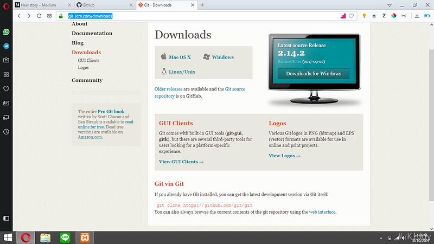Open the Pro Git book link
Screen dimensions: 434x244
click(111, 112)
